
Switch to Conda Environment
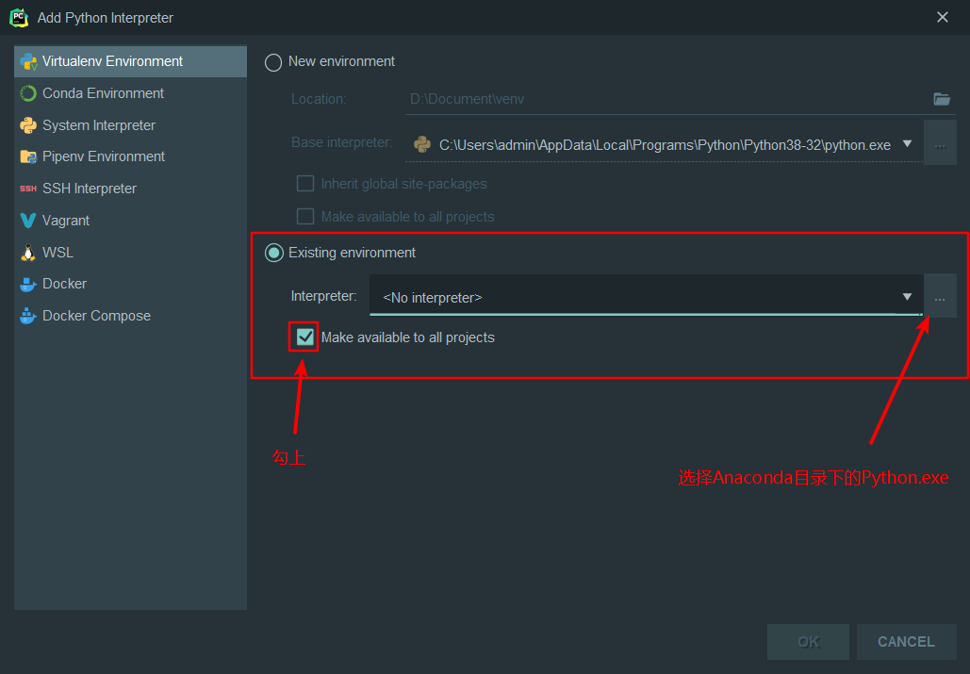[x=130, y=93]
